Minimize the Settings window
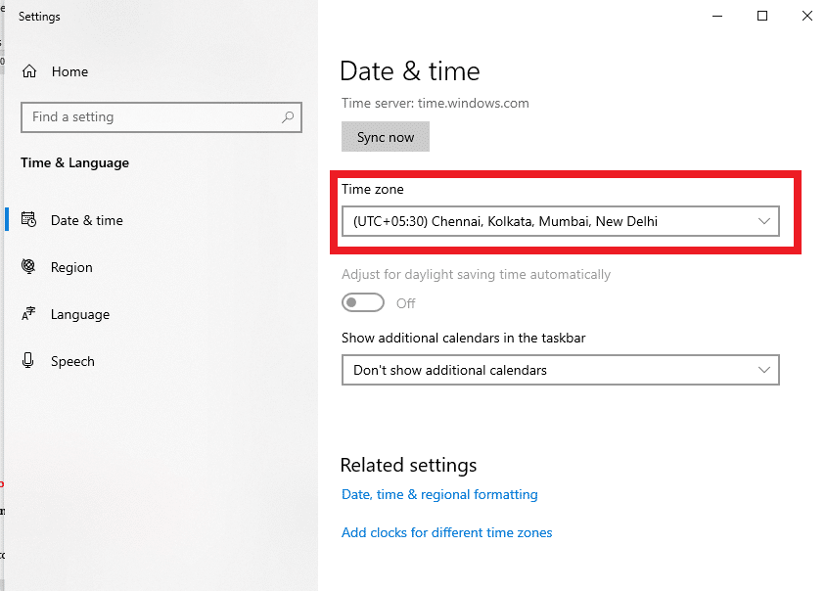 (717, 16)
